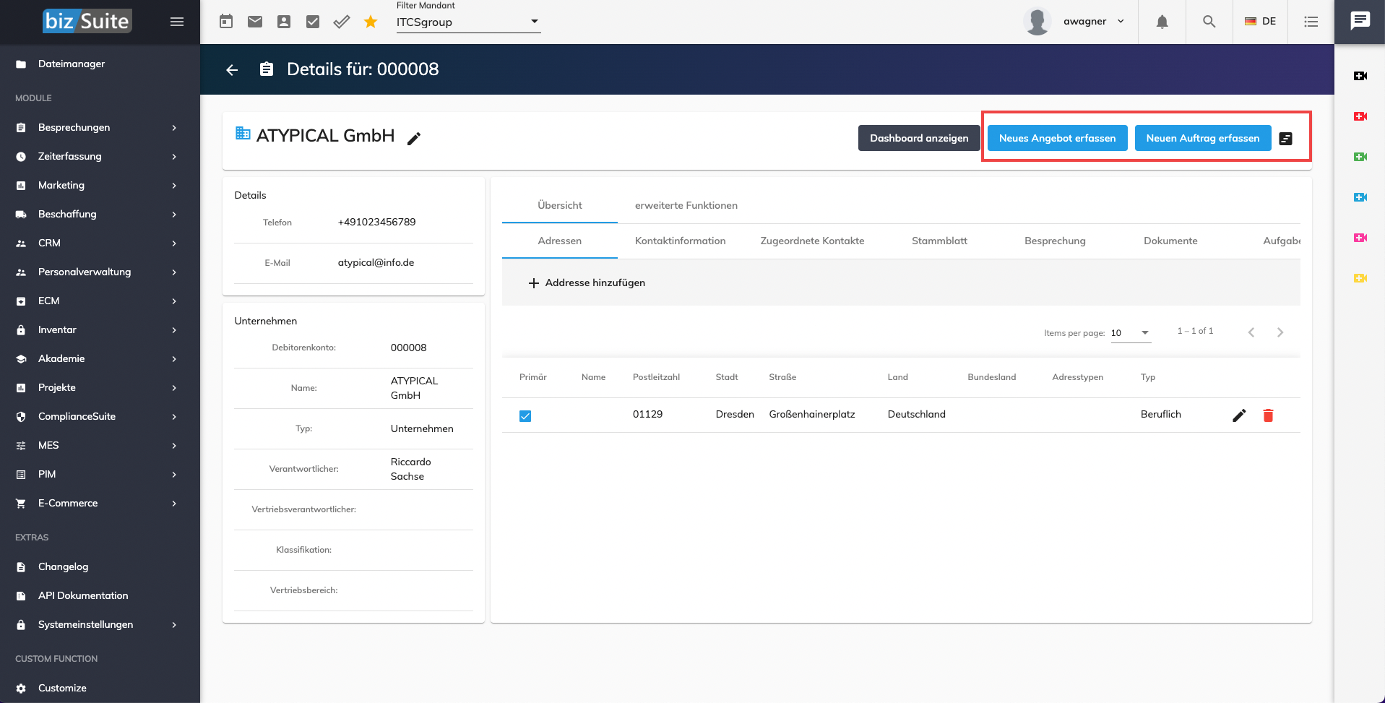Click the yellow favorites star icon

coord(371,22)
